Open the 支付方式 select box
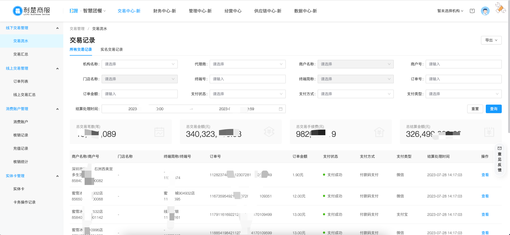This screenshot has height=235, width=510. click(x=356, y=94)
